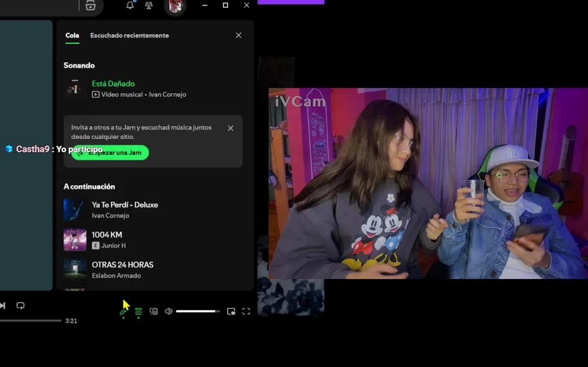Image resolution: width=588 pixels, height=367 pixels.
Task: Click the Ya Te Perdí album cover thumbnail
Action: coord(75,209)
